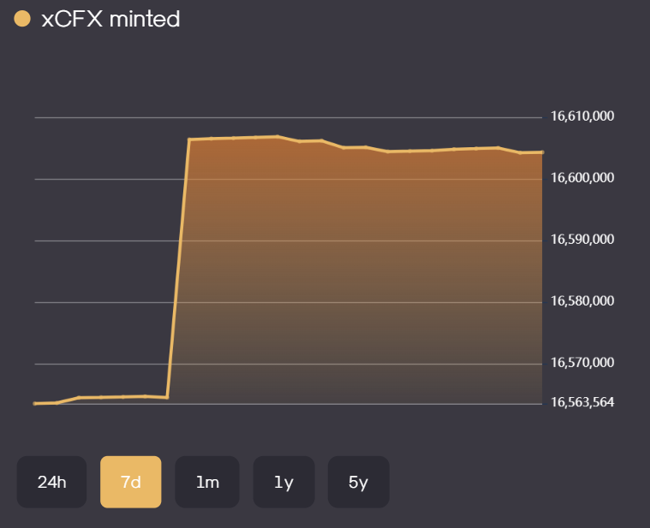This screenshot has height=528, width=650.
Task: Switch chart range to 24h
Action: click(51, 482)
